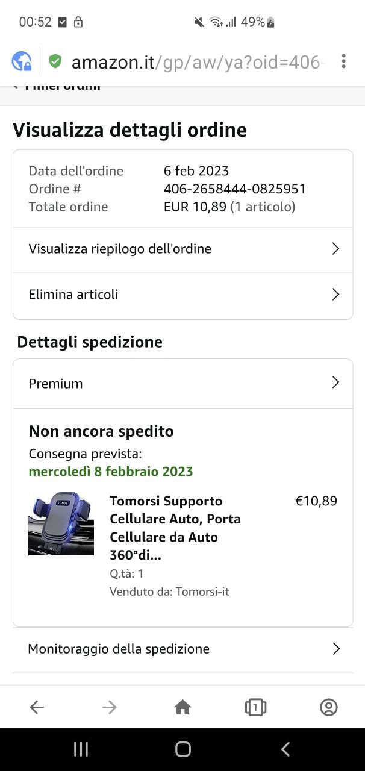Tap the globe privacy icon in address bar
Viewport: 365px width, 771px height.
[22, 61]
